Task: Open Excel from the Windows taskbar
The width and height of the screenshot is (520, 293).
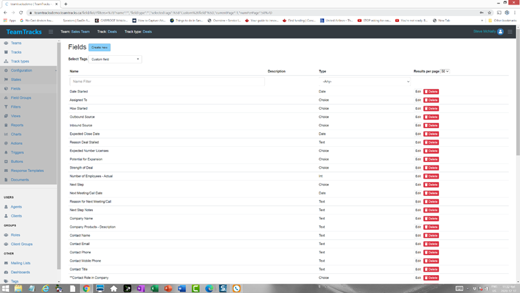Action: (154, 288)
